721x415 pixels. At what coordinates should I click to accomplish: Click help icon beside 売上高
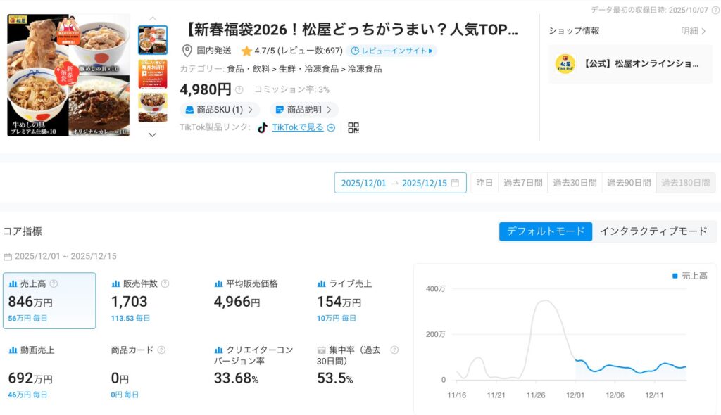(54, 284)
